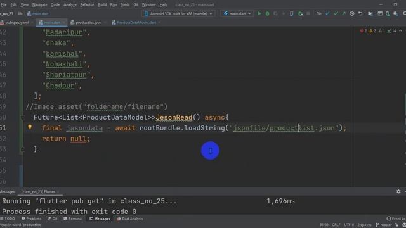Image resolution: width=406 pixels, height=228 pixels.
Task: Commit changes with the green checkmark icon
Action: pos(336,13)
